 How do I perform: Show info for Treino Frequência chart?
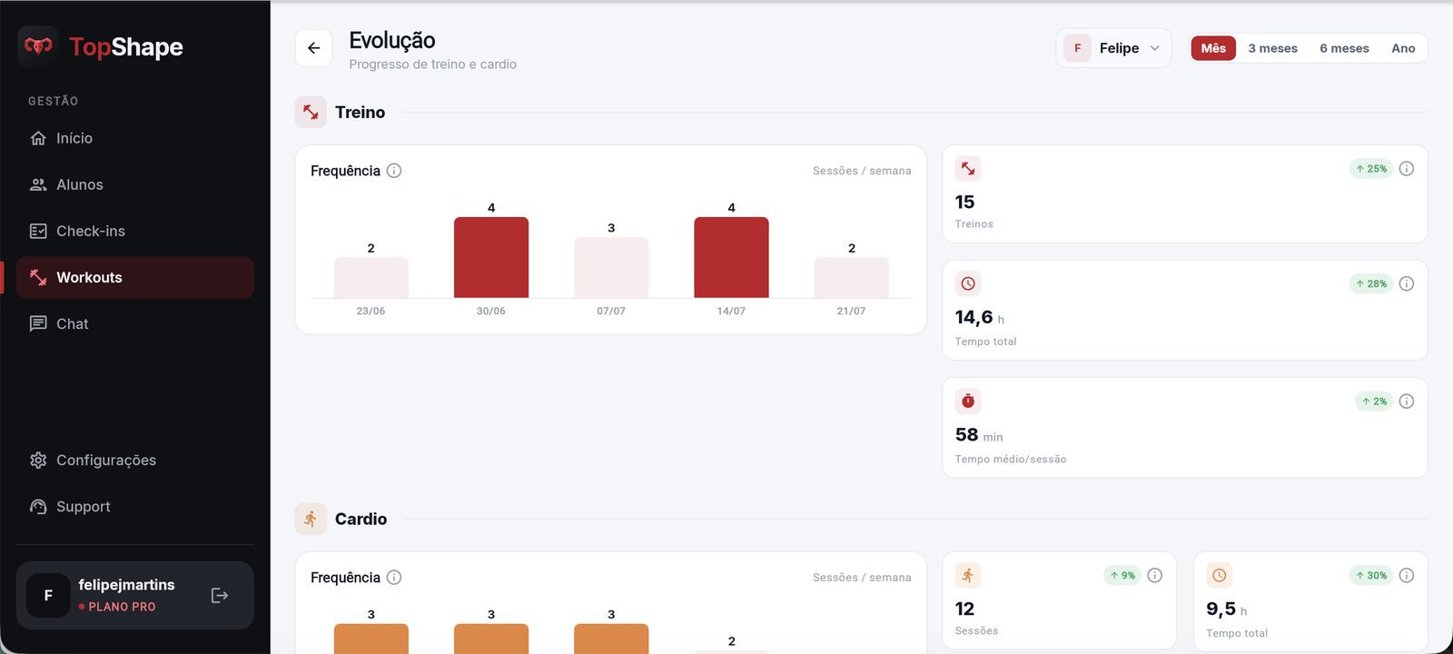(x=394, y=171)
